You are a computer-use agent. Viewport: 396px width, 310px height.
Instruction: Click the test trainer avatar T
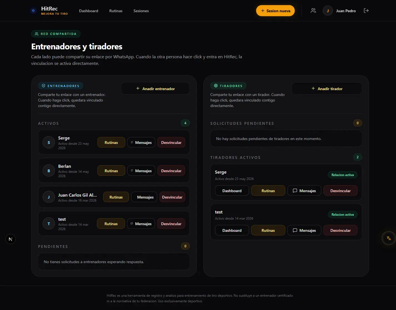(49, 224)
